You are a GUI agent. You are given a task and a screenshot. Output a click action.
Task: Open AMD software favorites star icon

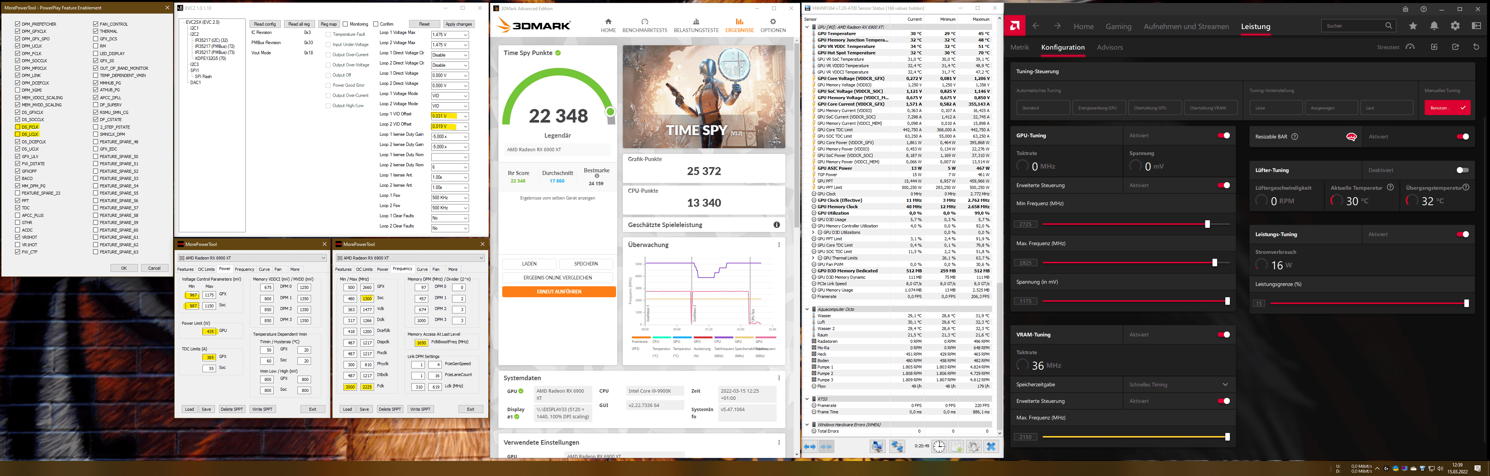pyautogui.click(x=1413, y=26)
